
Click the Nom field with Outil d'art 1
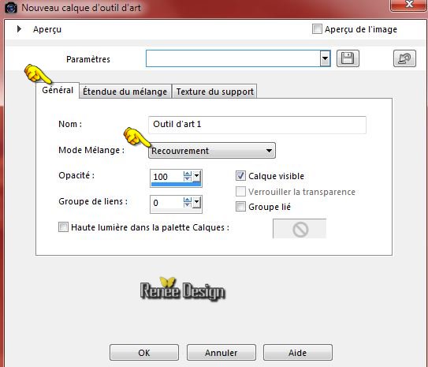257,125
